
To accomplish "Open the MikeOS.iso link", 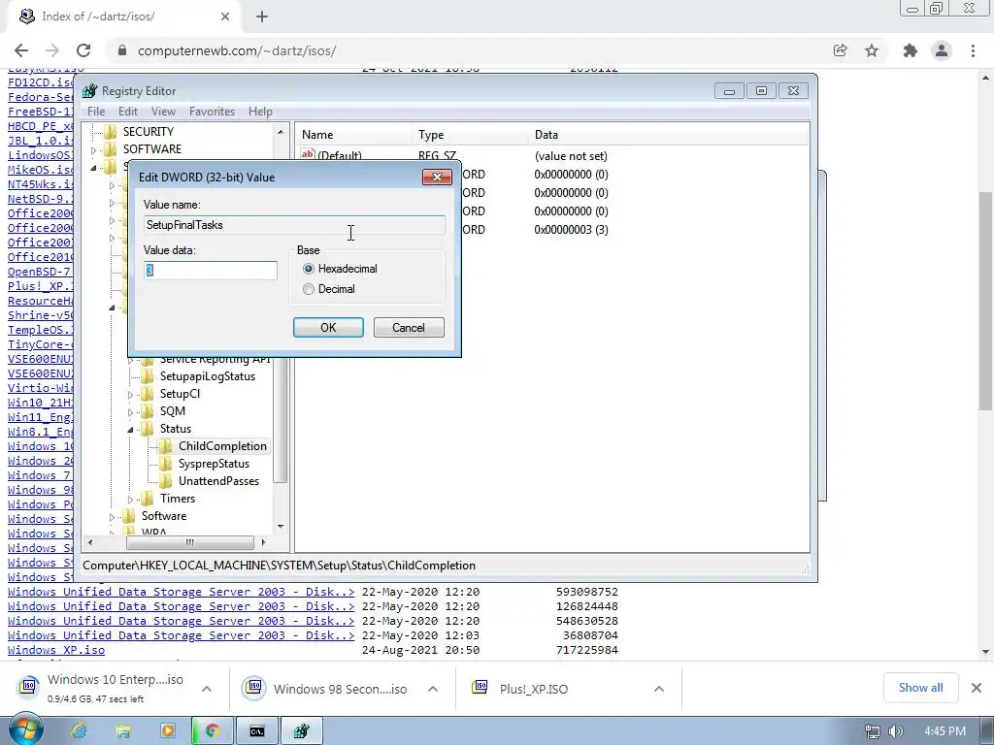I will pyautogui.click(x=40, y=170).
